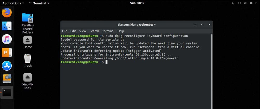Open the Home drive desktop icon

pos(28,40)
